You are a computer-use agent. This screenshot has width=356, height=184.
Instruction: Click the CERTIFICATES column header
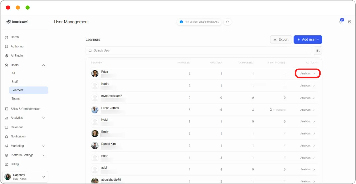point(276,63)
